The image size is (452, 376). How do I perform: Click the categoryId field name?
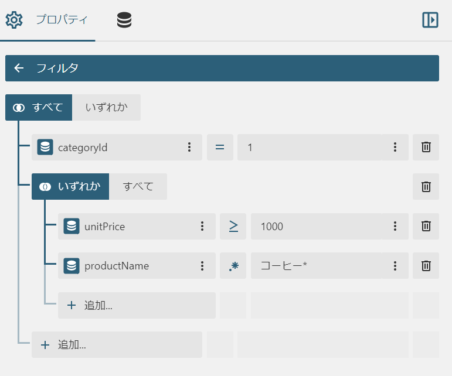tap(83, 148)
